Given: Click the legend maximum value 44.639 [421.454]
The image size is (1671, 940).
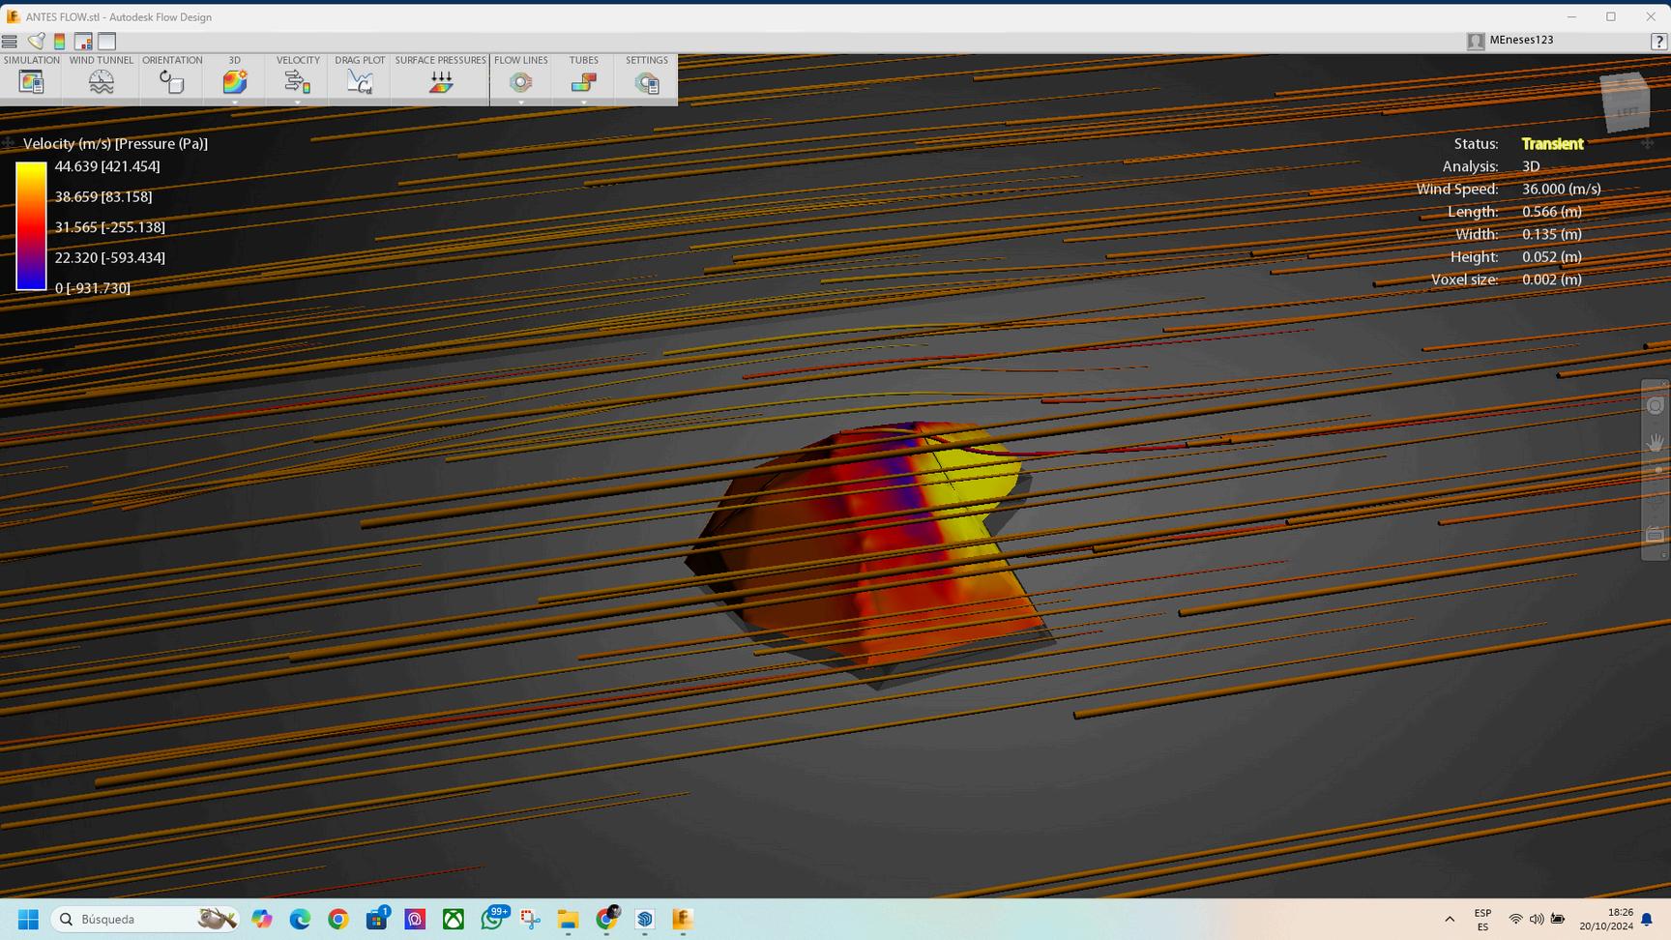Looking at the screenshot, I should tap(107, 166).
